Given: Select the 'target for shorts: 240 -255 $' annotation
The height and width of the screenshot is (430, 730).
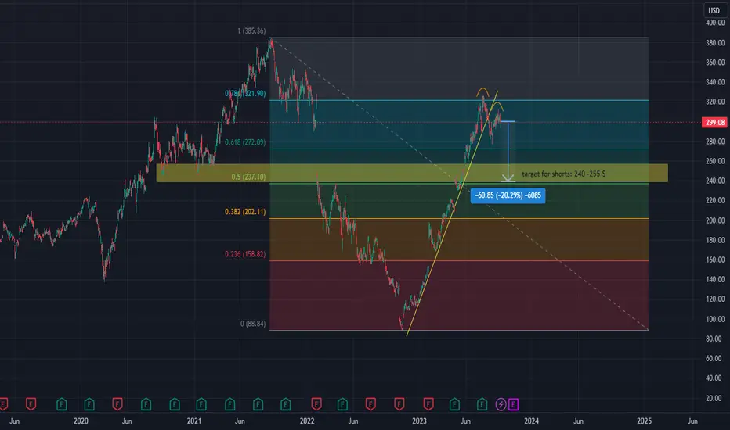Looking at the screenshot, I should (563, 174).
